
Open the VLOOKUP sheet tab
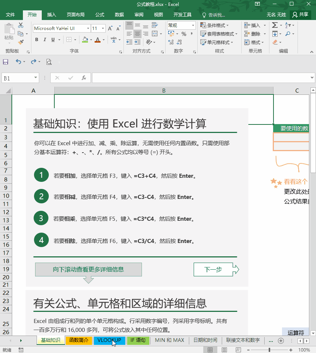(109, 340)
